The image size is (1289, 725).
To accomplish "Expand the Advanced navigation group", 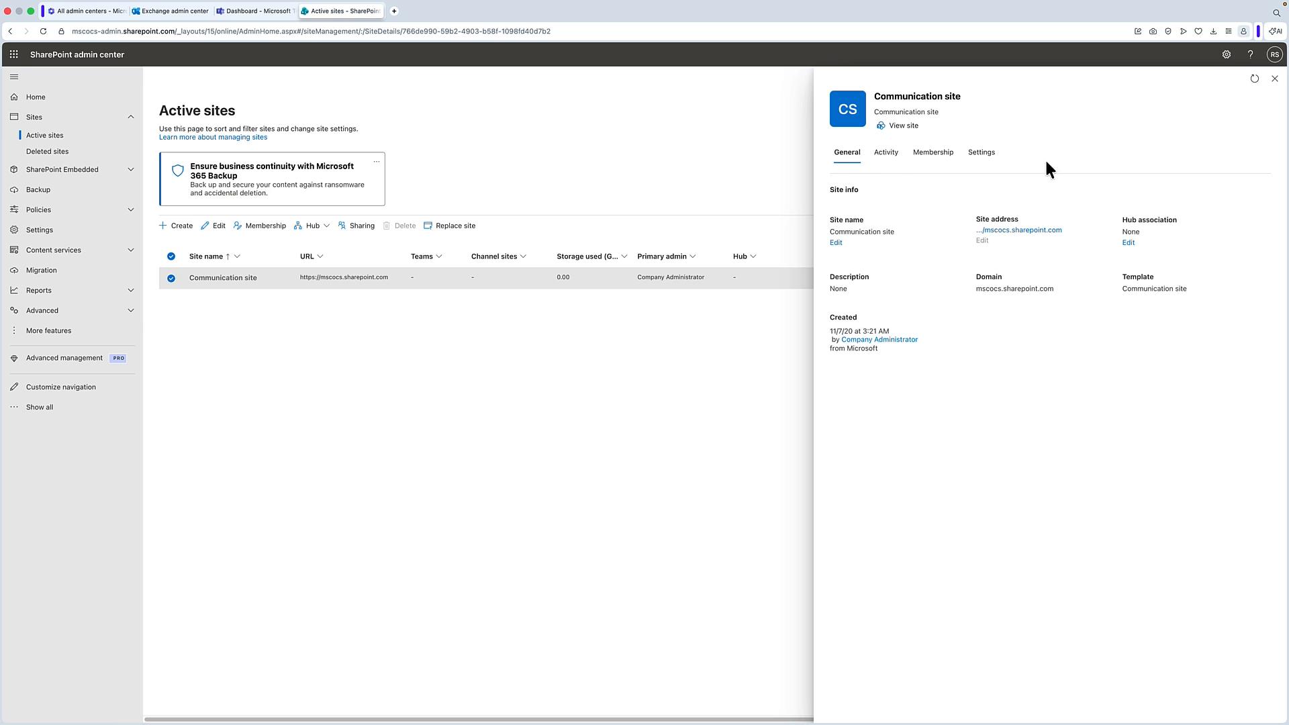I will 130,311.
